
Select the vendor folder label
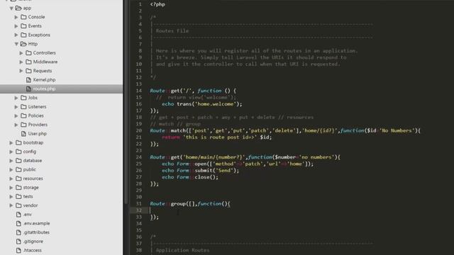click(x=31, y=205)
